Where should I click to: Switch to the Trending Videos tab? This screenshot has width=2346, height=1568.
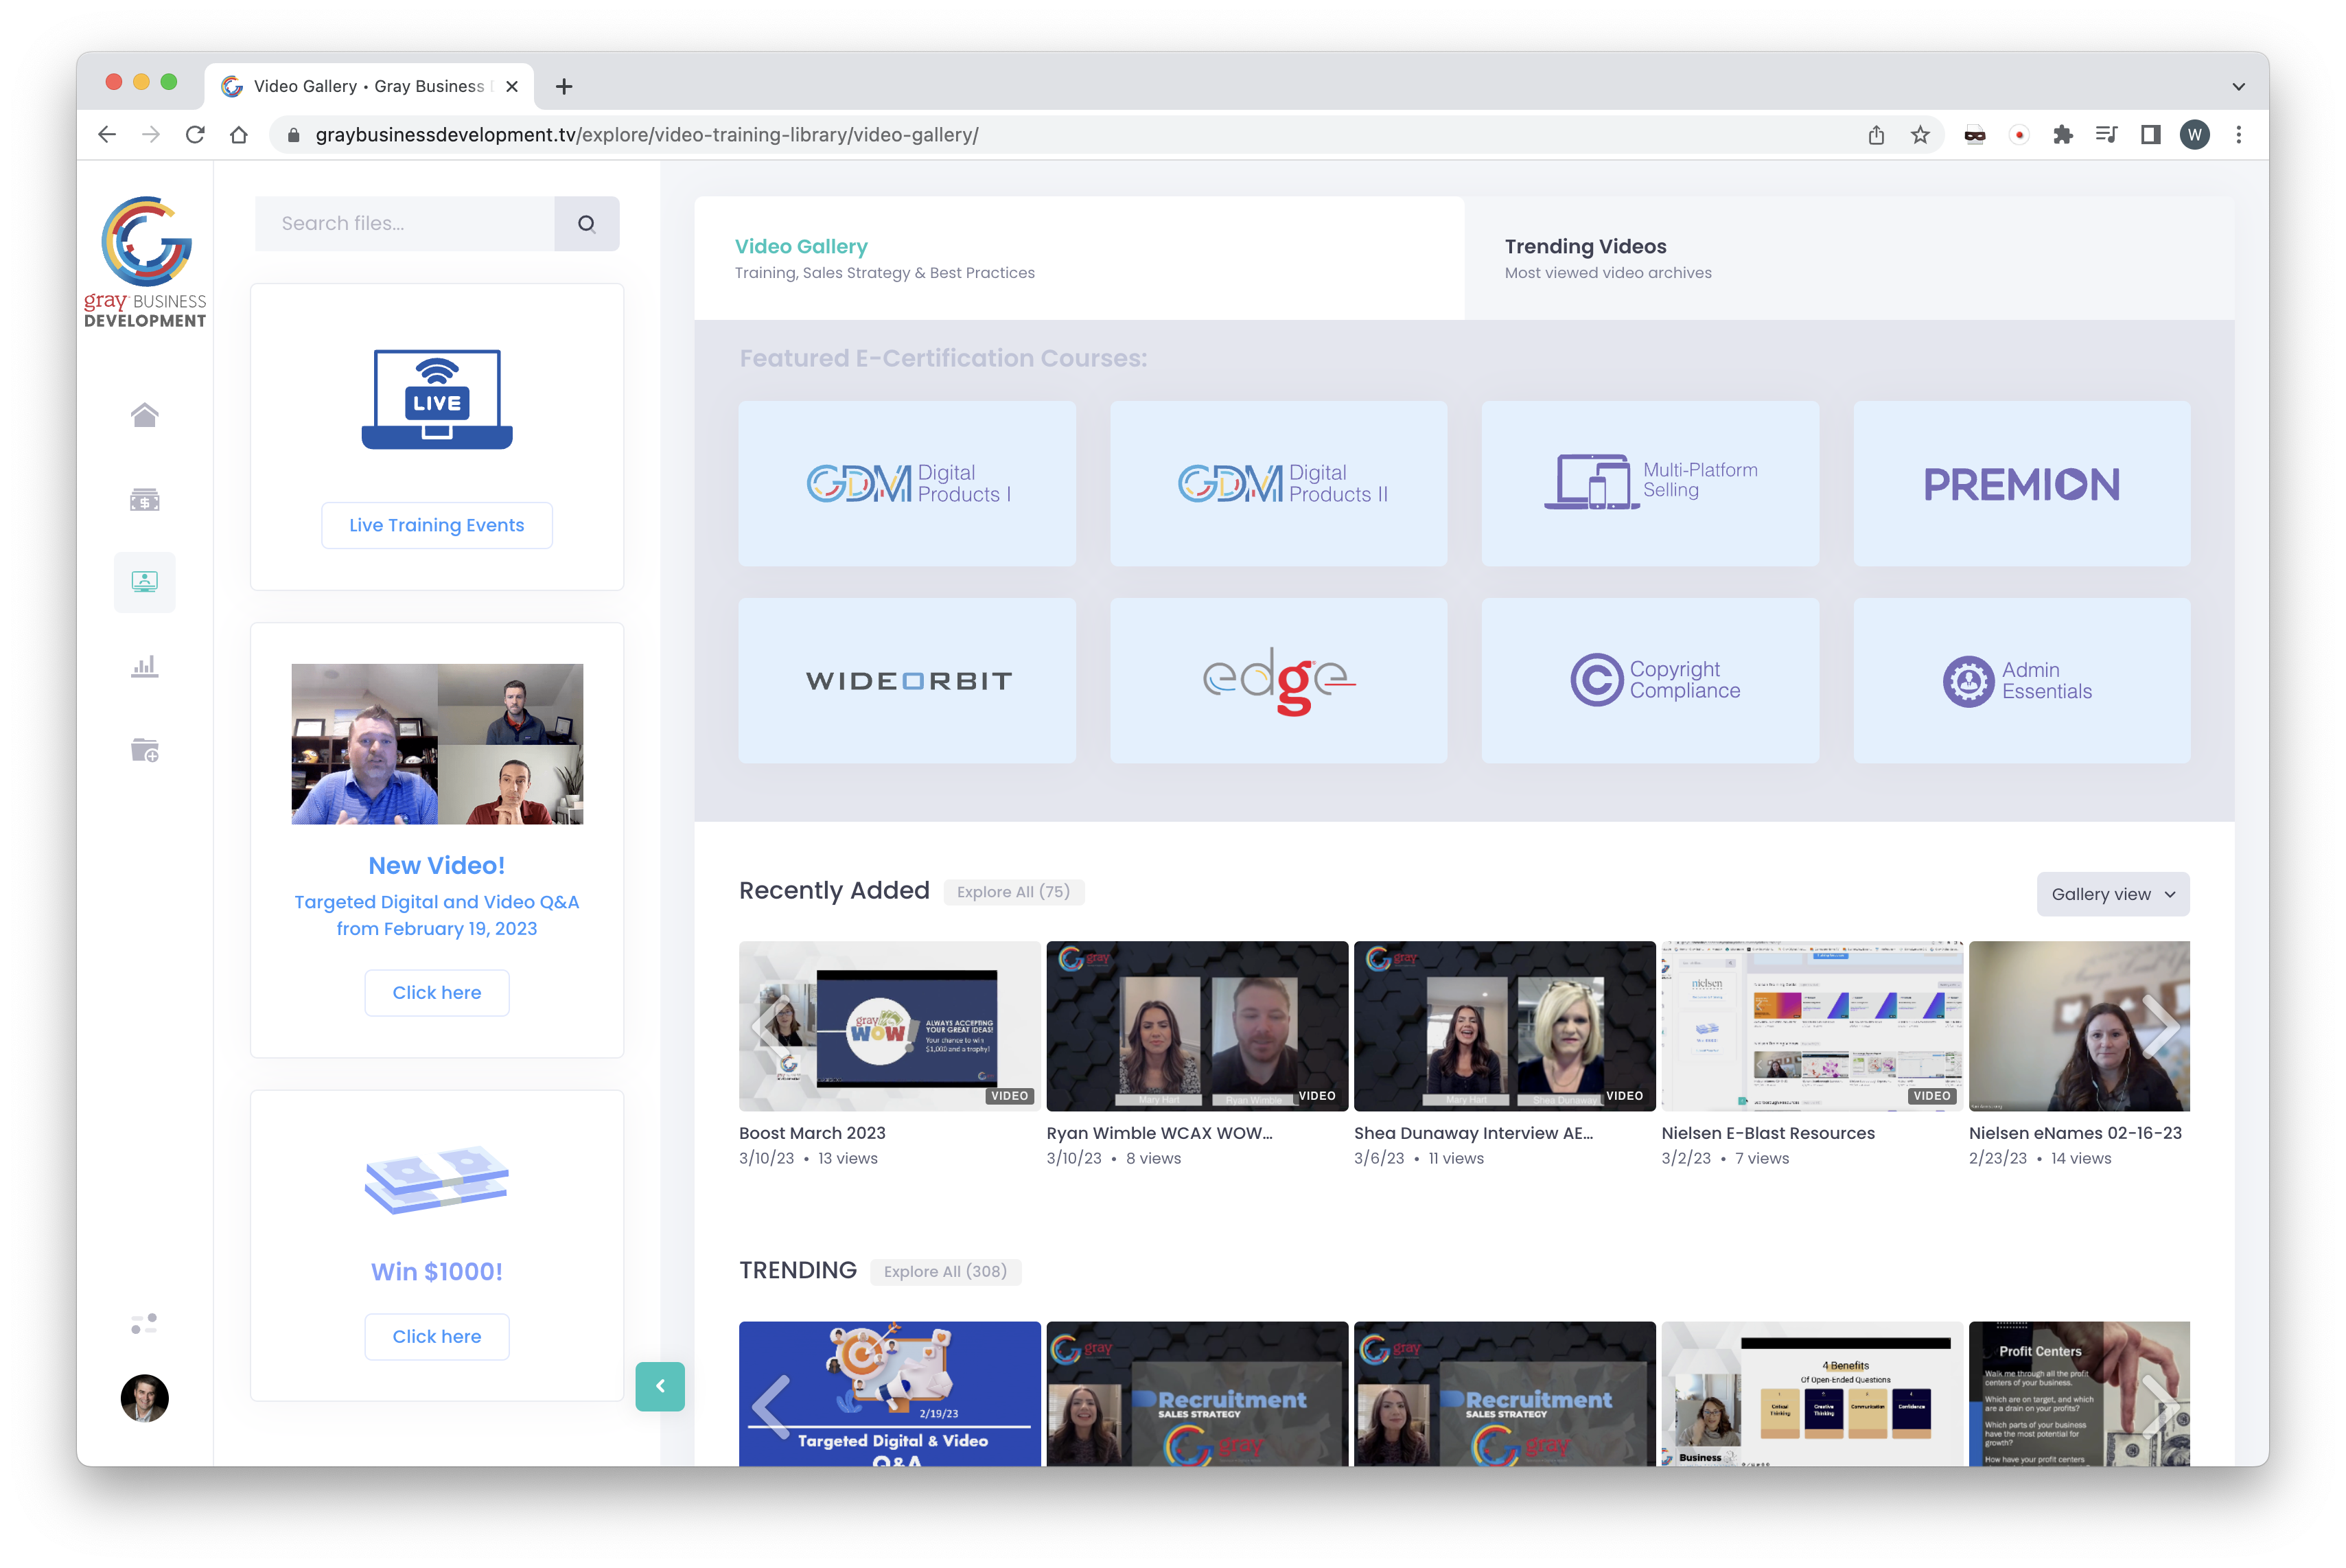click(x=1849, y=258)
